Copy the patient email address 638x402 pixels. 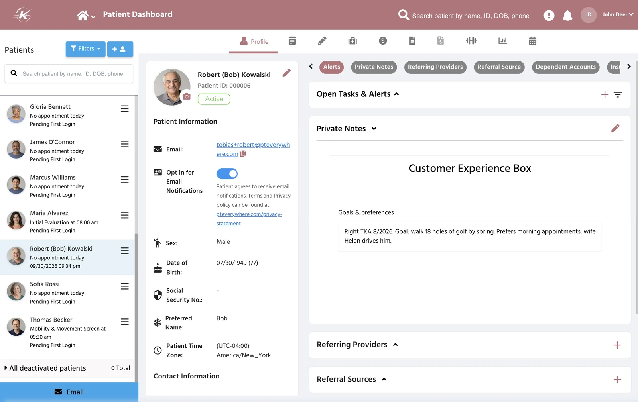coord(243,153)
